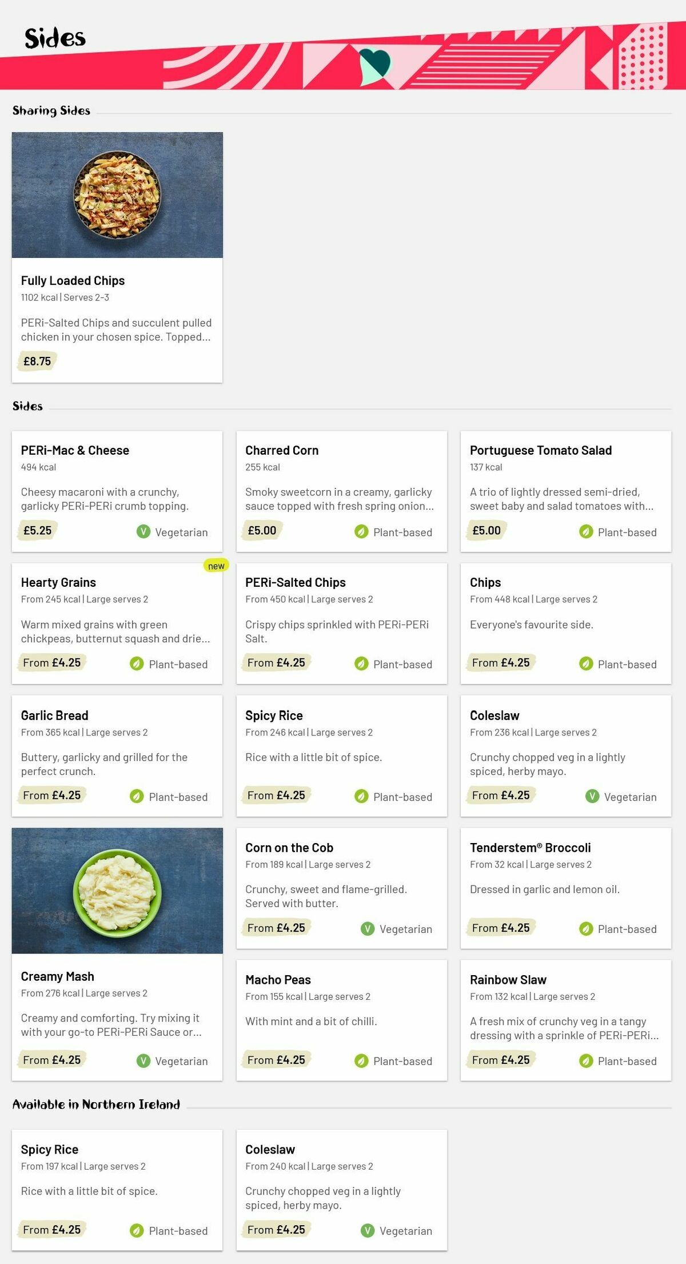The height and width of the screenshot is (1264, 686).
Task: Click the Vegetarian icon on PERi-Mac & Cheese
Action: coord(143,532)
